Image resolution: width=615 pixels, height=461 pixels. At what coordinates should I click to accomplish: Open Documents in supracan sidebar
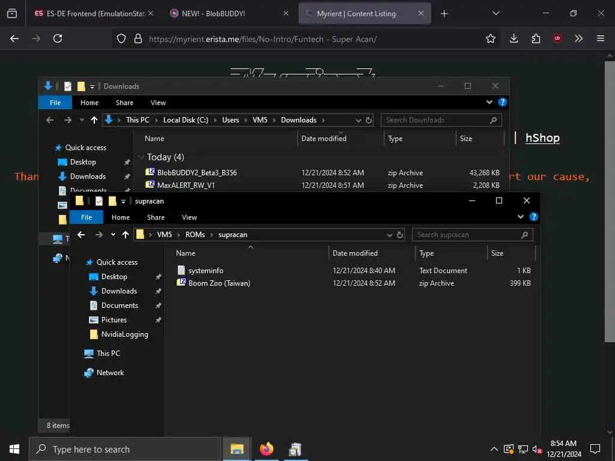coord(120,306)
